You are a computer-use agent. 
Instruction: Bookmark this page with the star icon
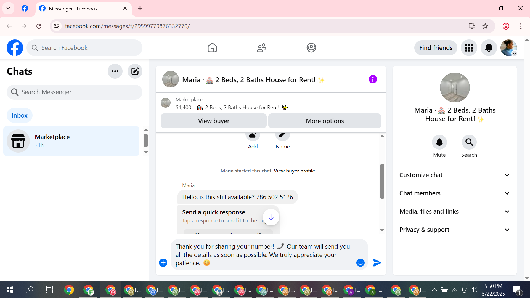[x=485, y=26]
